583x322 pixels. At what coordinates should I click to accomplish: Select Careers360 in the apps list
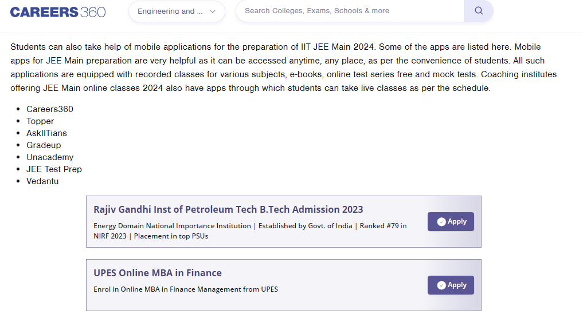[50, 109]
